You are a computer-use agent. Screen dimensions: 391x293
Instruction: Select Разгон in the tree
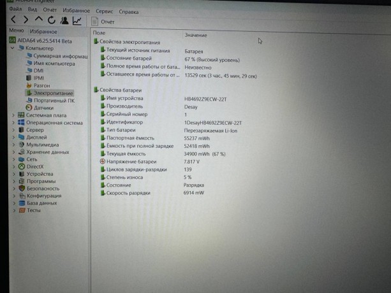tap(41, 85)
